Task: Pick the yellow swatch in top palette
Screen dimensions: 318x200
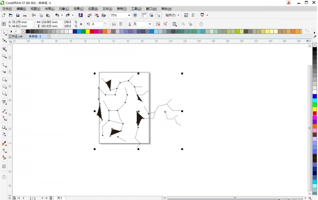Action: click(x=88, y=31)
